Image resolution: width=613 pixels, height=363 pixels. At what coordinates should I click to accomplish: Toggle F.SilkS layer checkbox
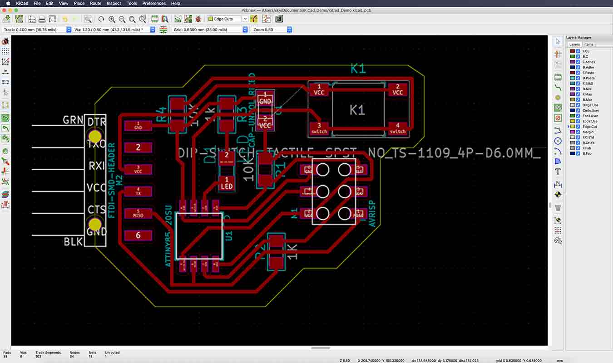578,83
